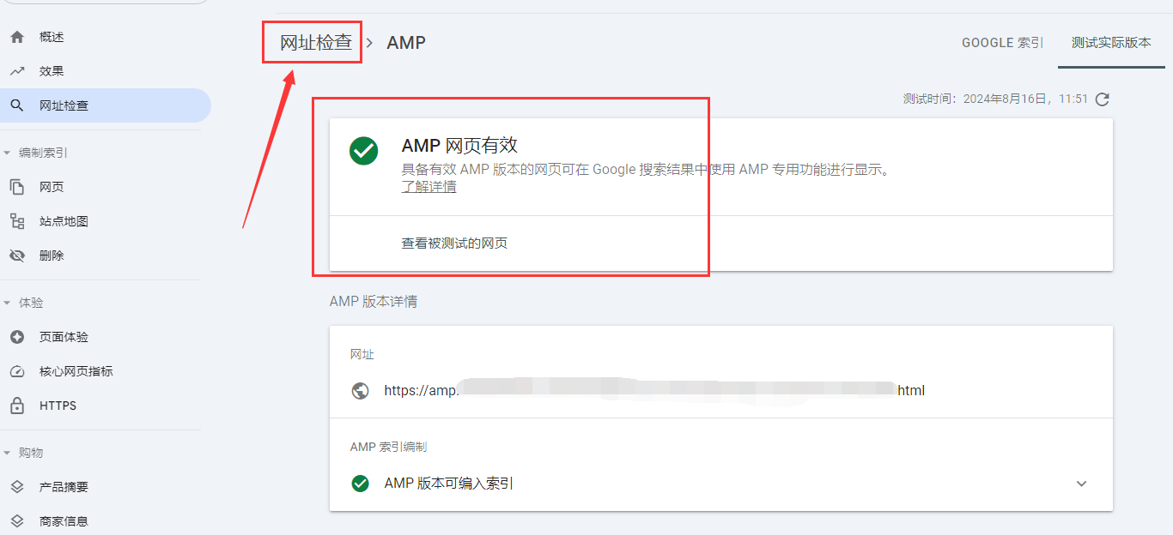Click the trend arrow icon beside 效果

tap(16, 71)
